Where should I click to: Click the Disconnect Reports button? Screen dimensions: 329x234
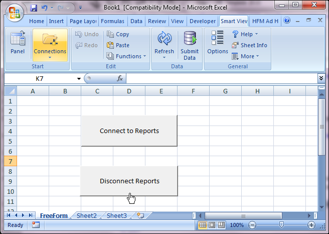[x=129, y=181]
